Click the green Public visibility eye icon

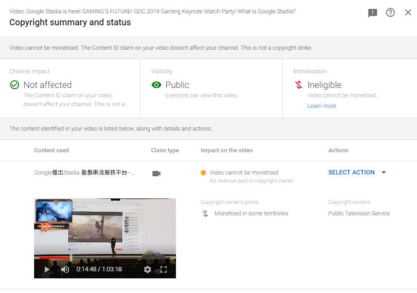156,85
